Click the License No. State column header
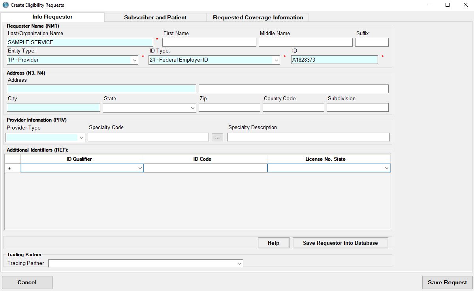Screen dimensions: 474x291 coord(329,159)
